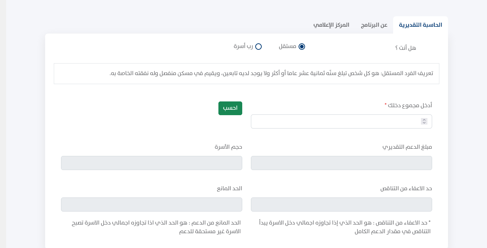Click the حجم الأسرة result field

(151, 163)
